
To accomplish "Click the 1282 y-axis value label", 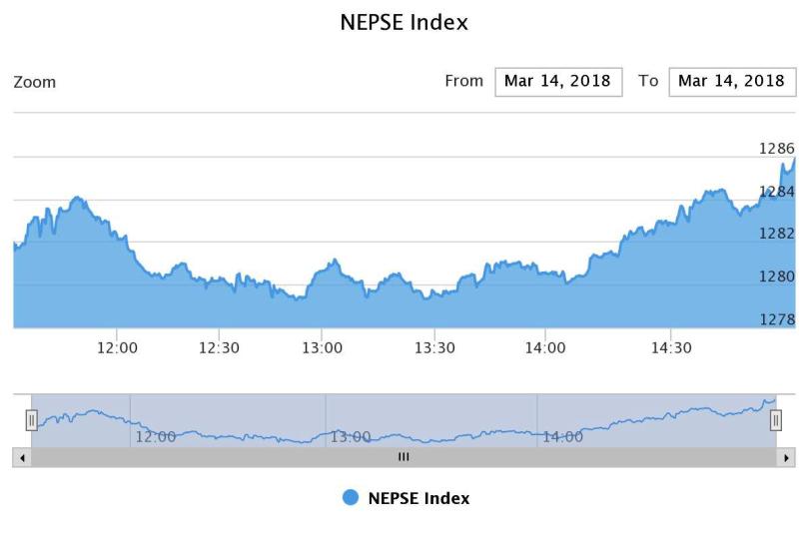I will [x=777, y=234].
